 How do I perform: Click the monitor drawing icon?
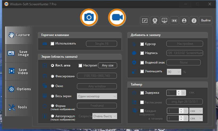(x=165, y=20)
